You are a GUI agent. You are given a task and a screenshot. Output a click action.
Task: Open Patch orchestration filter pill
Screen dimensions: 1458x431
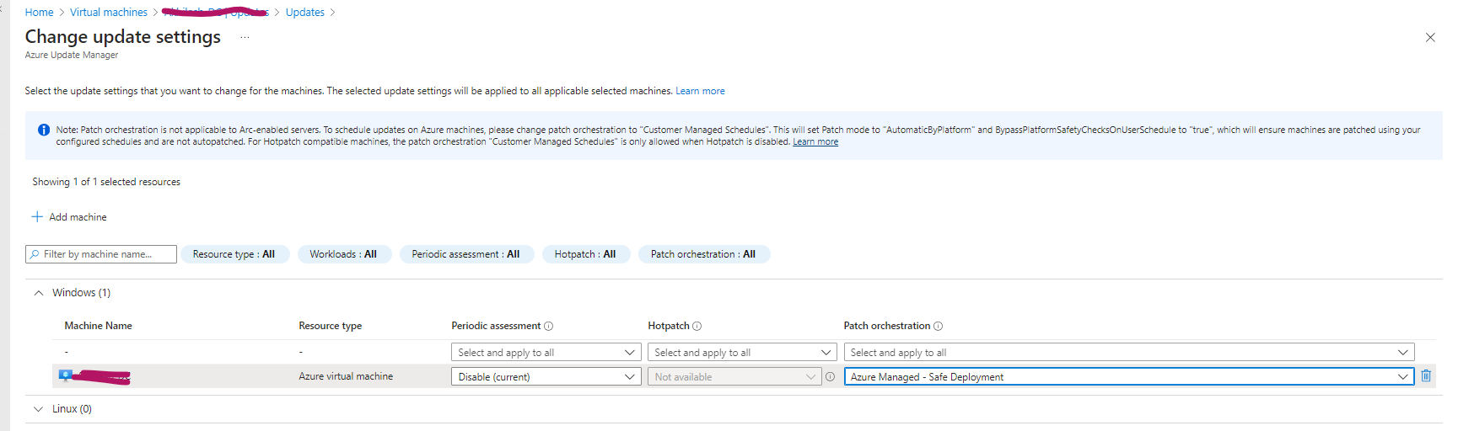704,254
